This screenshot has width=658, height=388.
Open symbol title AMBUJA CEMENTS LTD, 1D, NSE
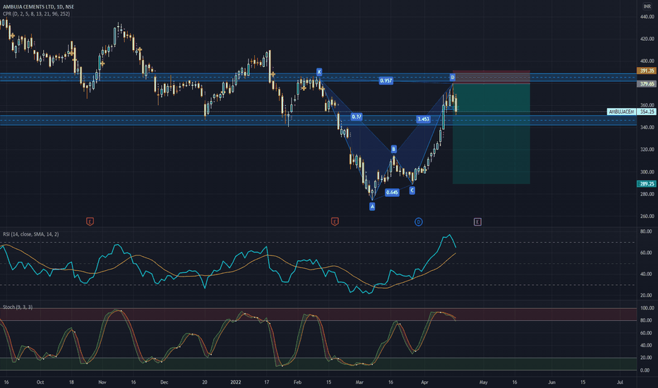click(38, 7)
